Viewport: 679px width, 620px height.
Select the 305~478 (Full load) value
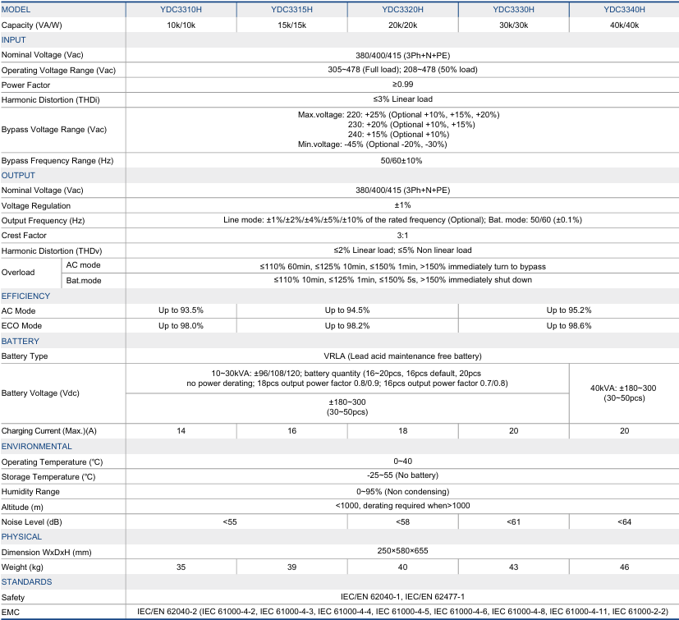(363, 69)
